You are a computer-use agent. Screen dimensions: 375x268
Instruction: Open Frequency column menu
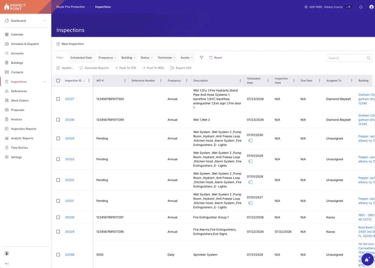pos(187,81)
